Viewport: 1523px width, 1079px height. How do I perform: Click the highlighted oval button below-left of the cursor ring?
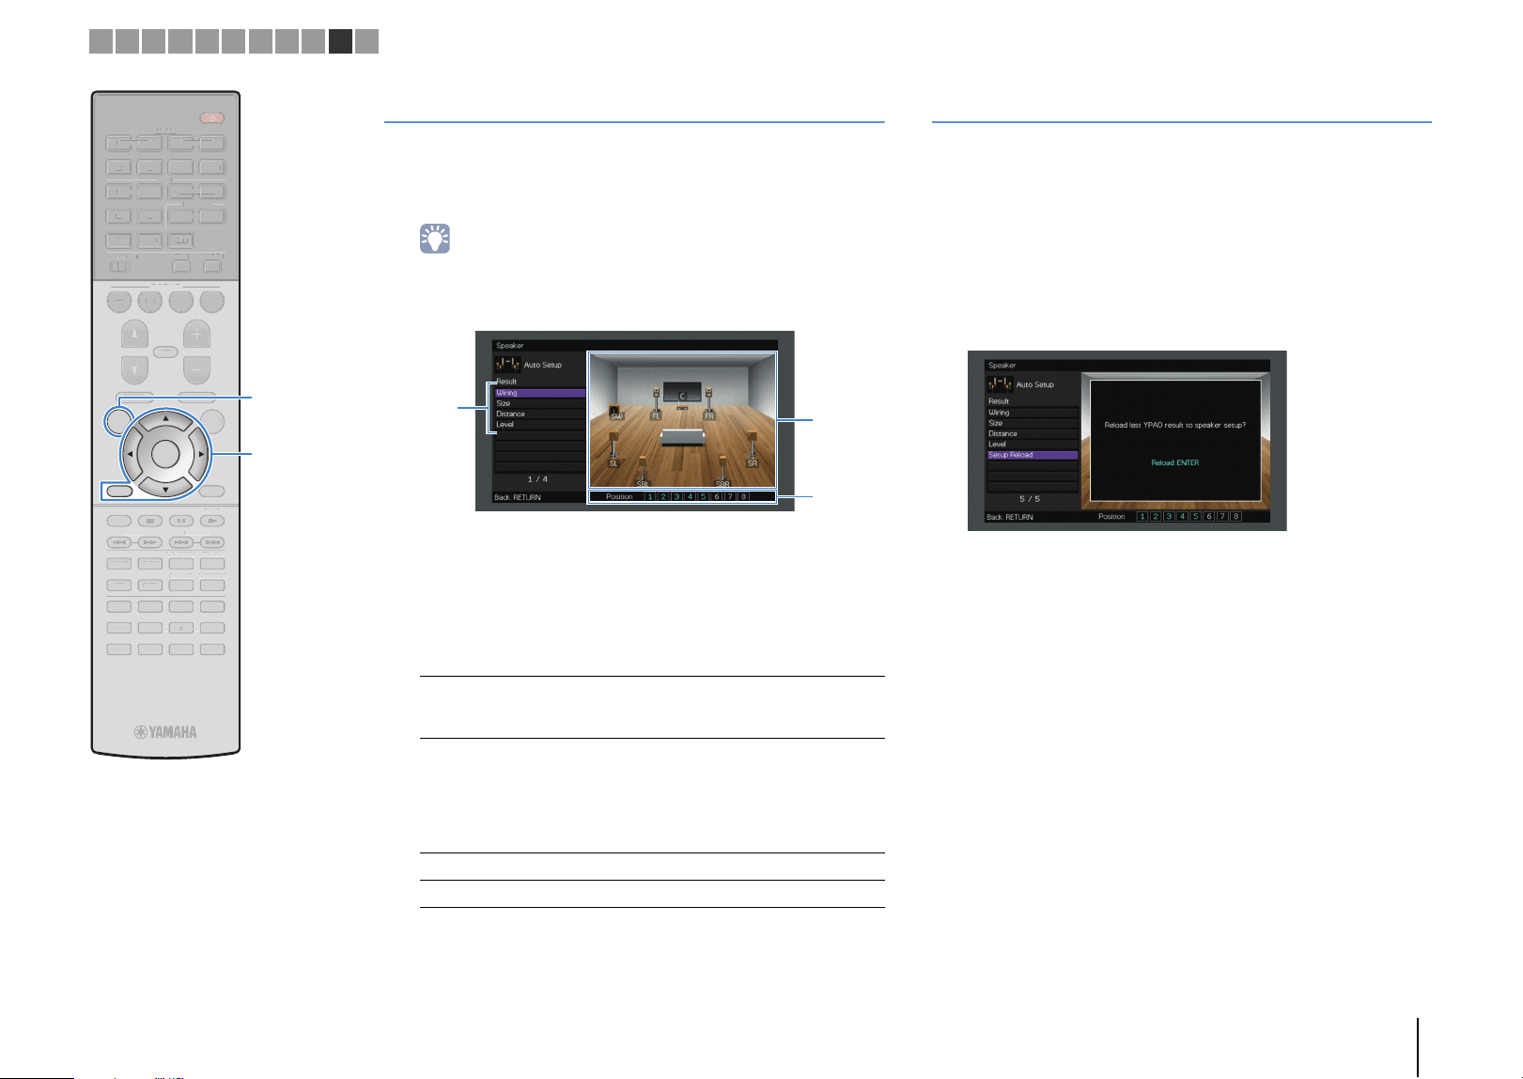(117, 490)
